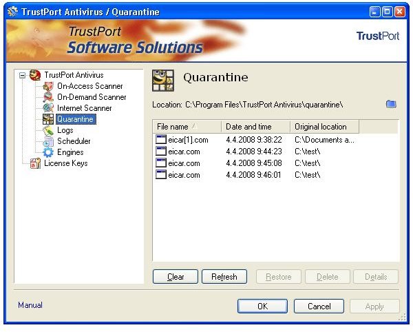Screen dimensions: 413x332
Task: Click file icon in the 9:46:01 row
Action: click(160, 174)
